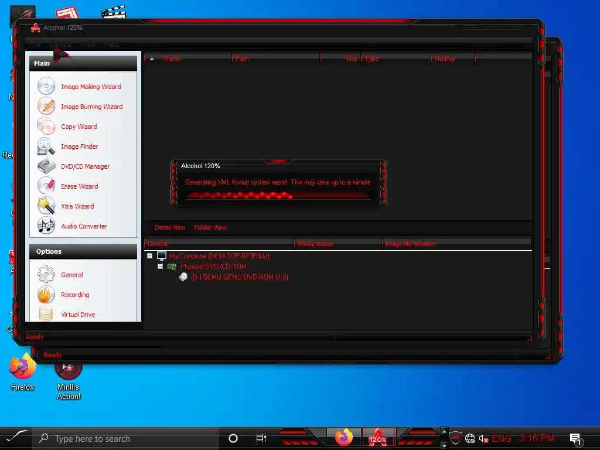Click 'Ready' in front window status bar
Viewport: 600px width, 450px height.
pyautogui.click(x=35, y=337)
